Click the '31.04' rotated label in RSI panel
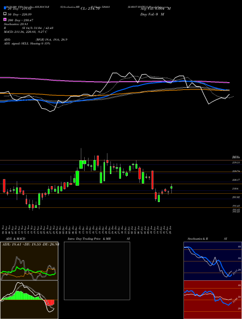The width and height of the screenshot is (242, 319). (x=235, y=300)
